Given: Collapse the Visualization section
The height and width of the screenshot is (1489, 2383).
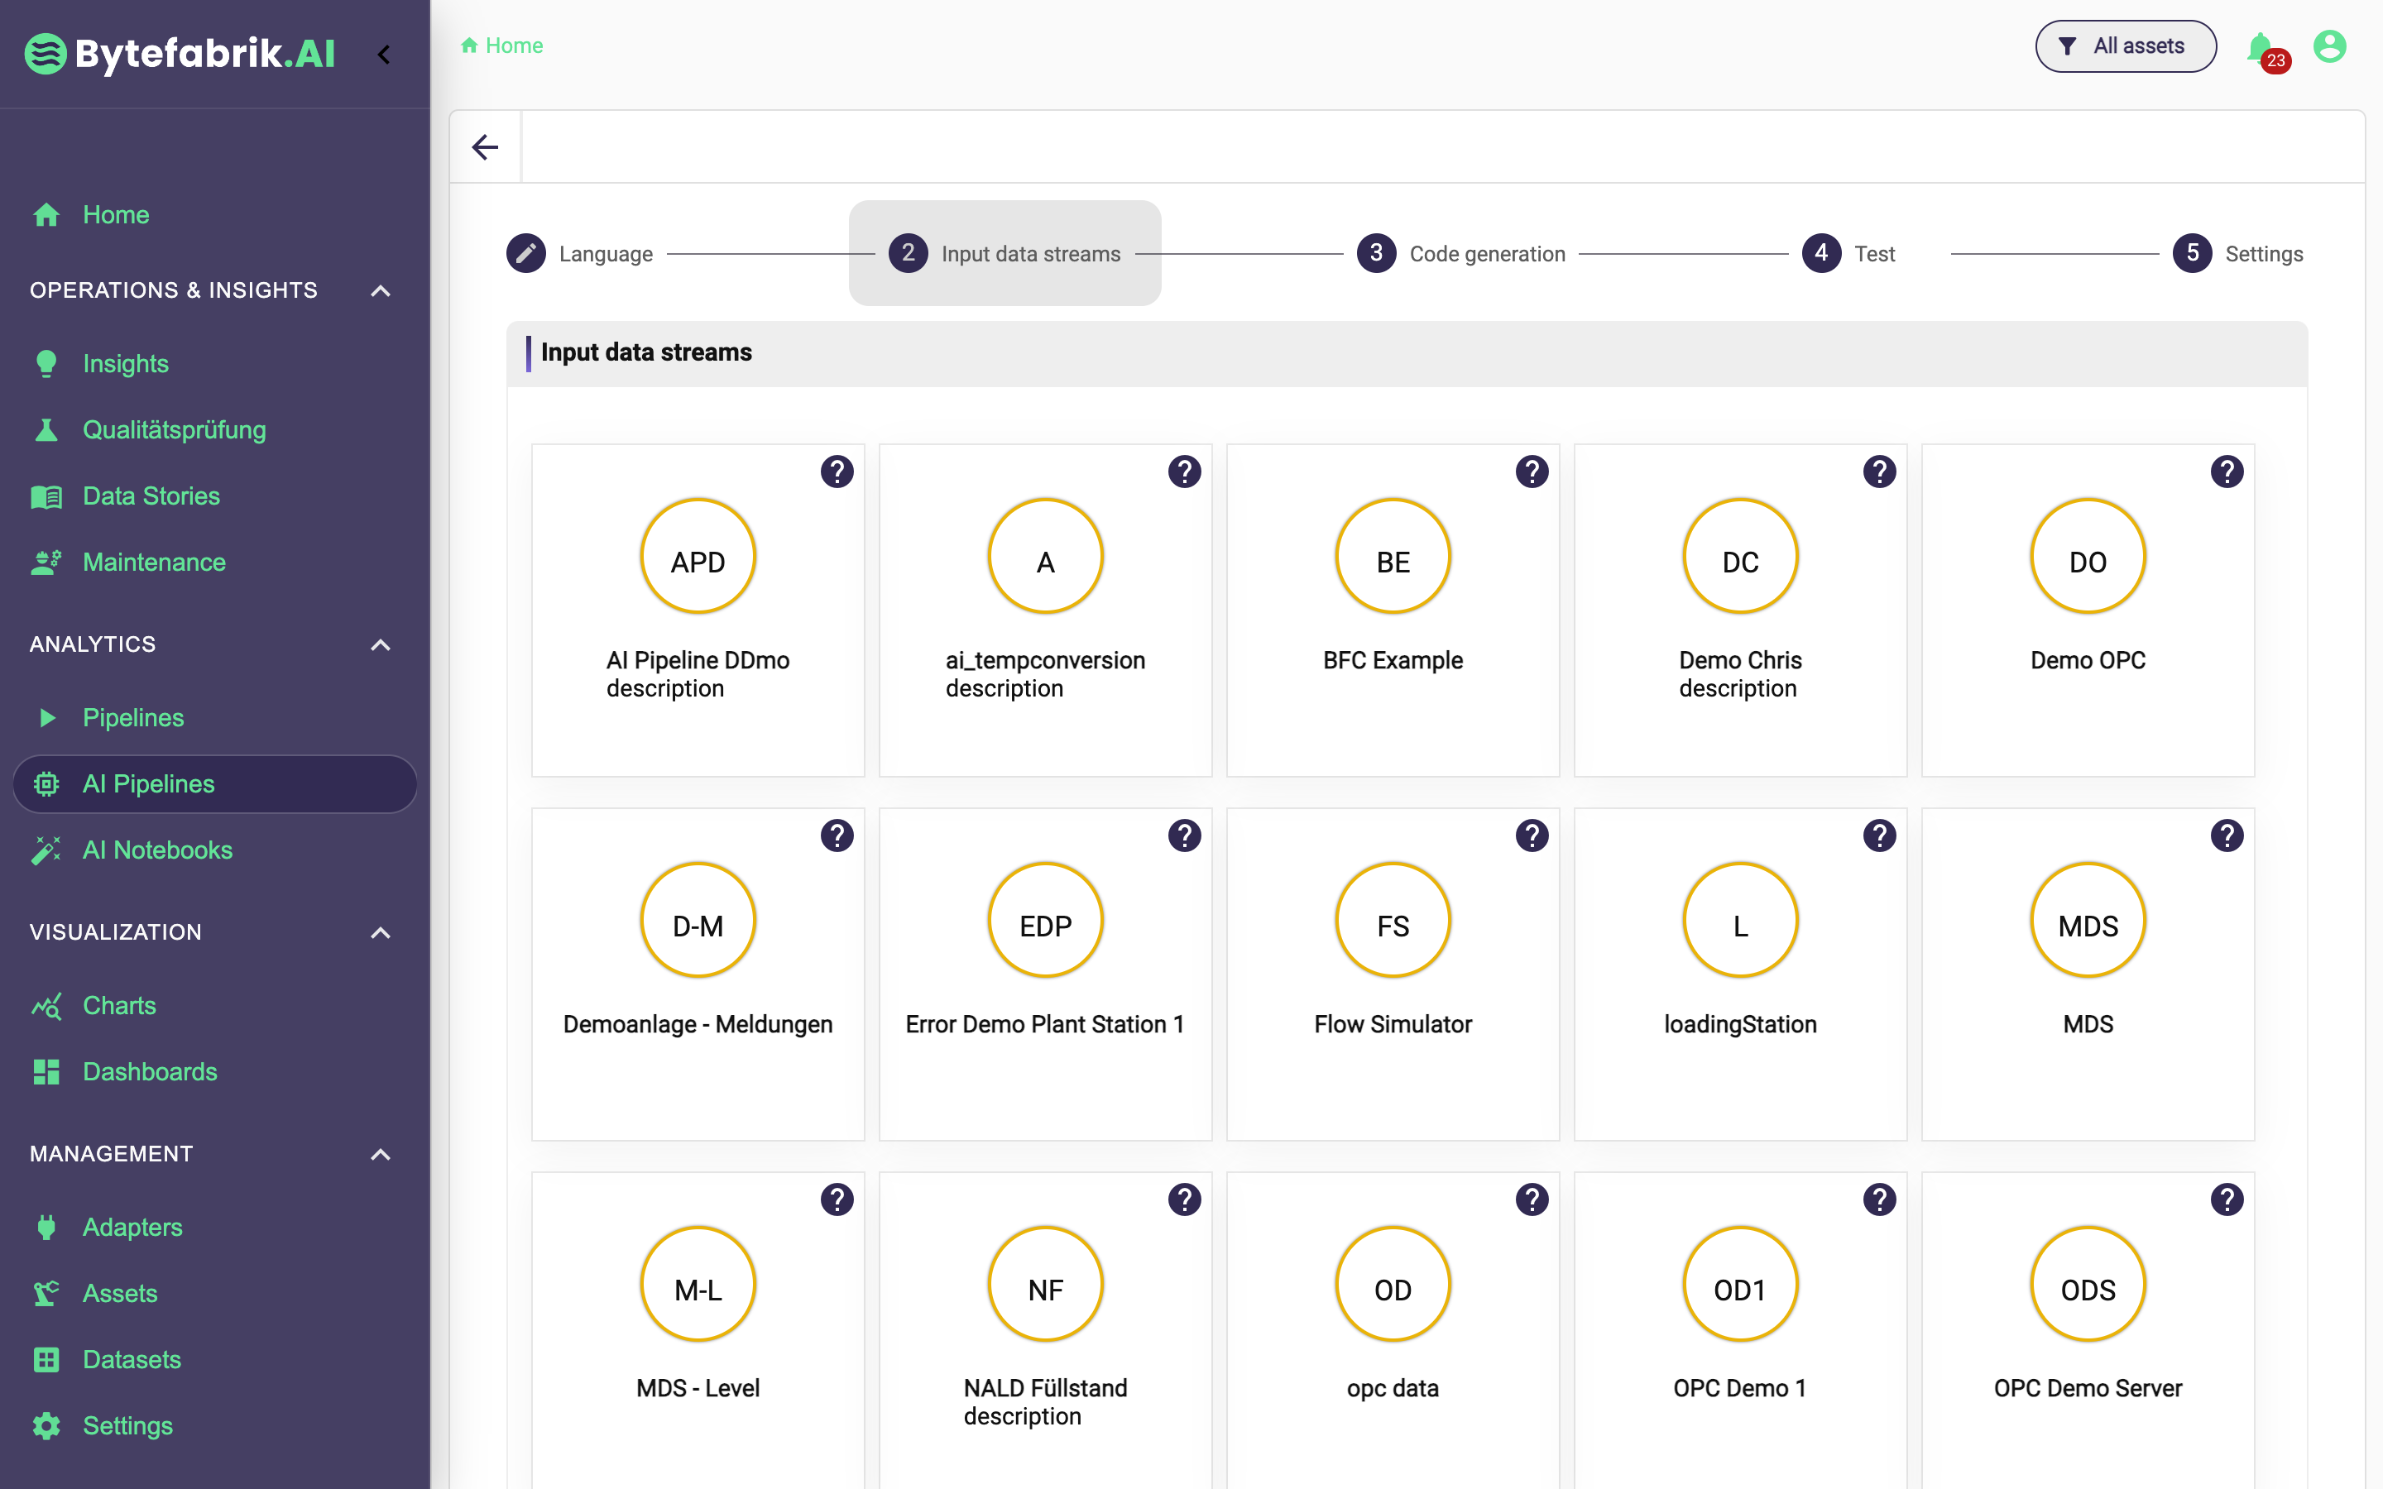Looking at the screenshot, I should coord(380,931).
